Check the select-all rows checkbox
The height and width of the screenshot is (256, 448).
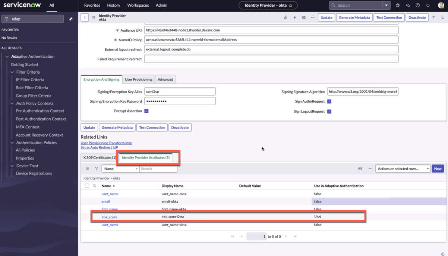tap(87, 186)
